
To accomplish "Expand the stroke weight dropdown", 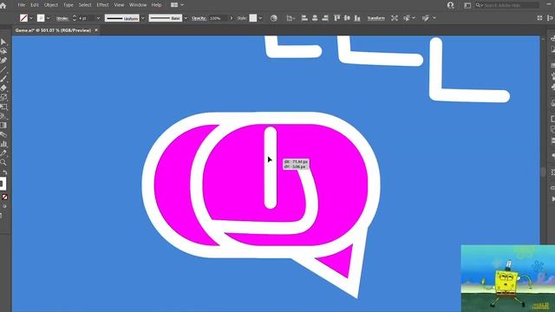I will click(98, 18).
